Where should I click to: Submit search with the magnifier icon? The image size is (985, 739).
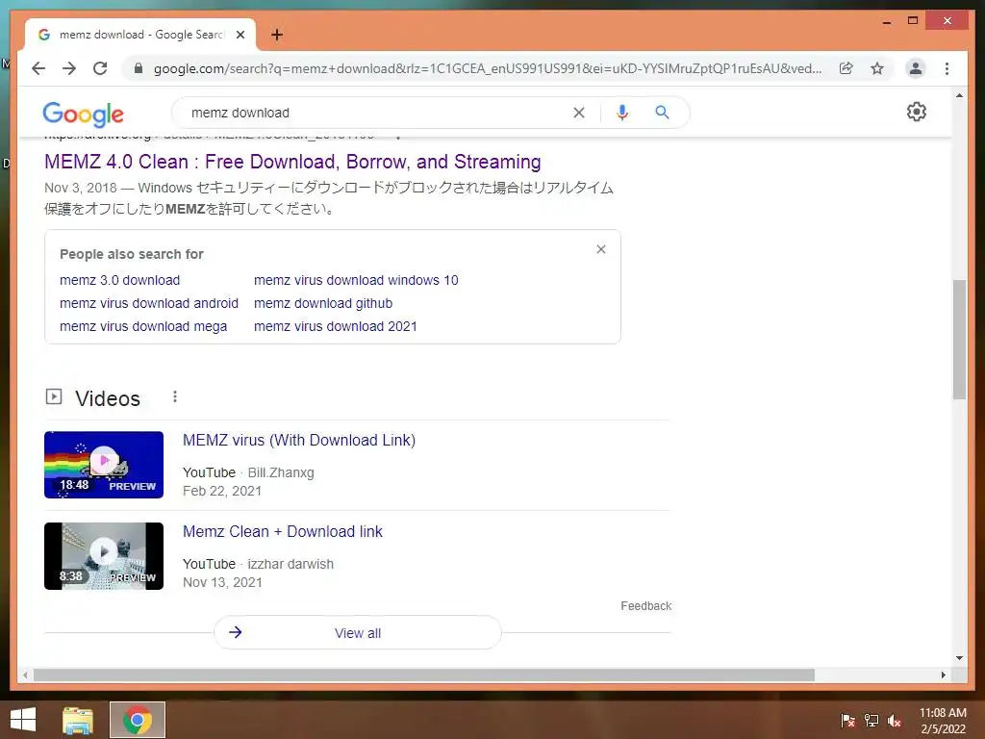[x=662, y=113]
